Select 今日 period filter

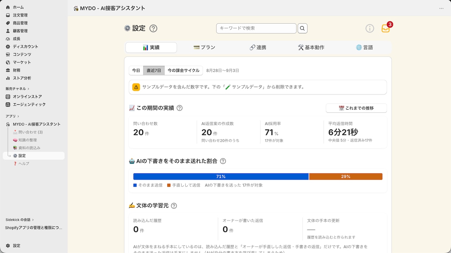pos(136,70)
